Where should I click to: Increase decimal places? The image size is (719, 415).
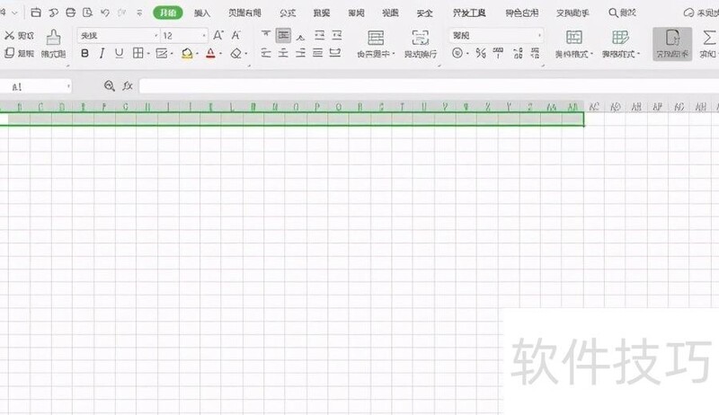518,53
